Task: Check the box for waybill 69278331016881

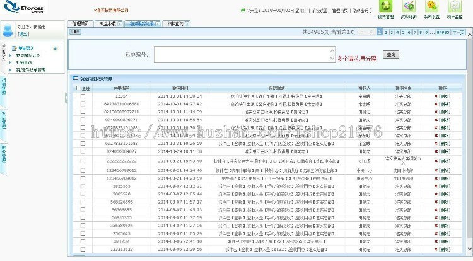Action: [83, 104]
